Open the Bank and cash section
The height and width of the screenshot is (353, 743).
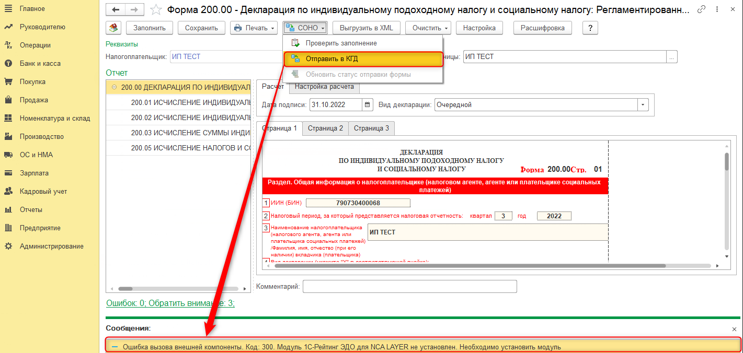40,63
